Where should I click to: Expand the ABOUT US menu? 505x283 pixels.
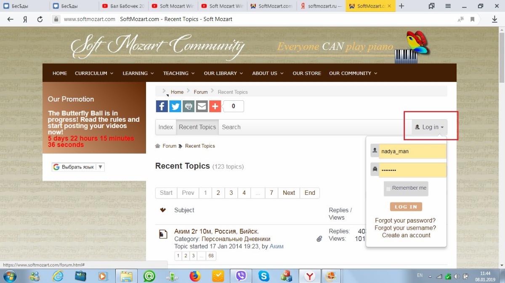tap(268, 73)
